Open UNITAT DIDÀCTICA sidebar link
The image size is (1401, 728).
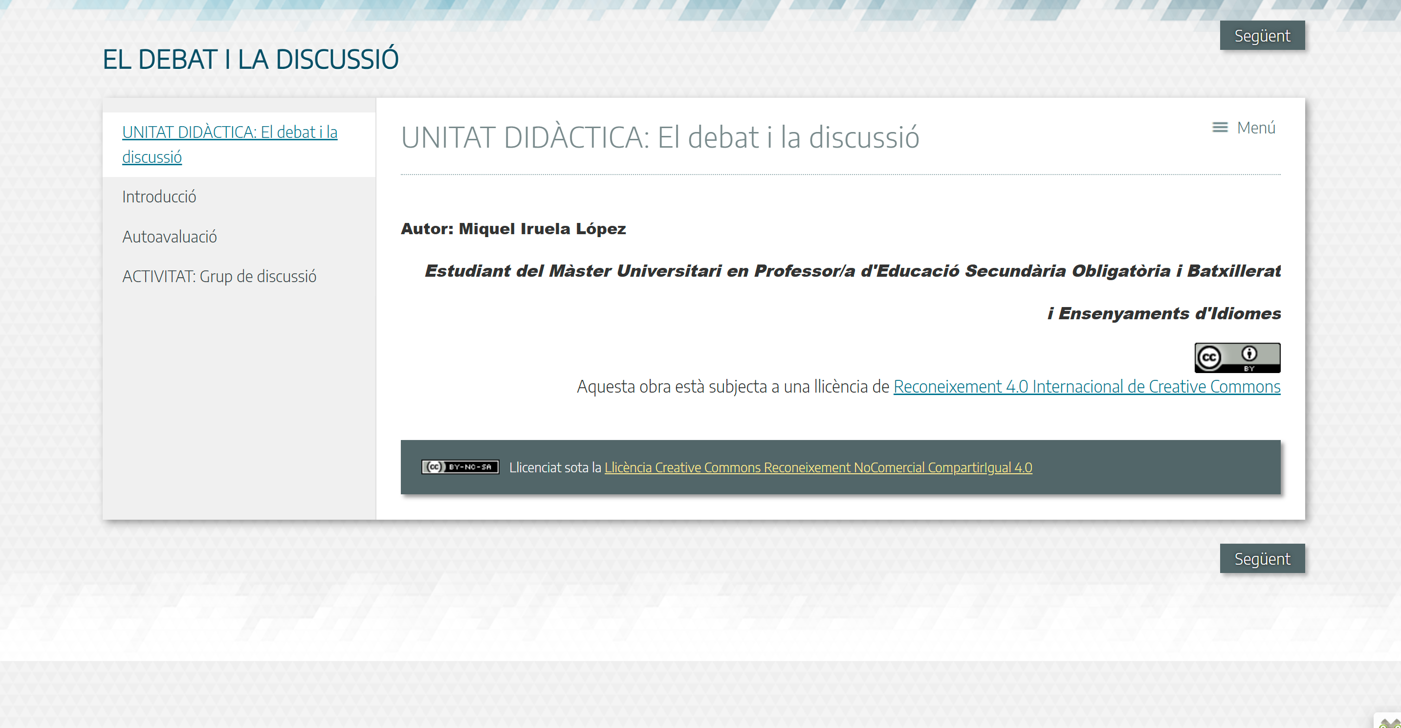(229, 144)
